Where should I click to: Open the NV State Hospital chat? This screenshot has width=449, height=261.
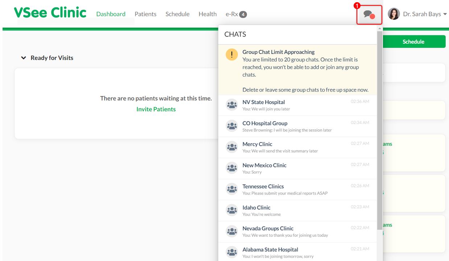coord(297,105)
